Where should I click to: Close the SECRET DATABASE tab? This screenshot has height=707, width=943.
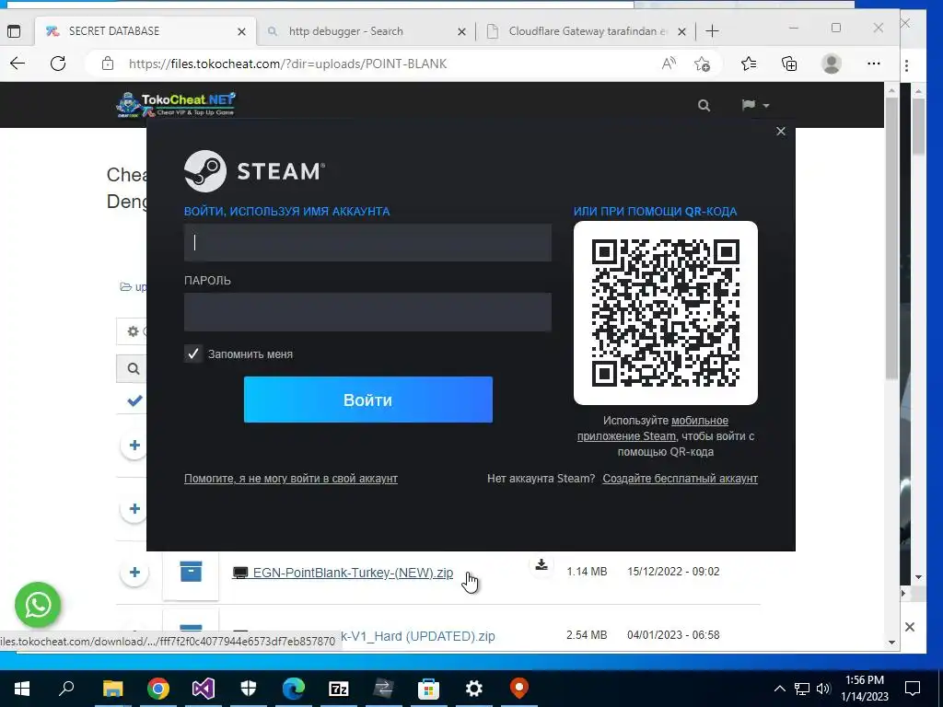pyautogui.click(x=242, y=32)
